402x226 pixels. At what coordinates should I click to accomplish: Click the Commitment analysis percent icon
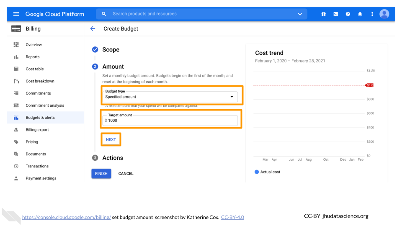point(16,105)
